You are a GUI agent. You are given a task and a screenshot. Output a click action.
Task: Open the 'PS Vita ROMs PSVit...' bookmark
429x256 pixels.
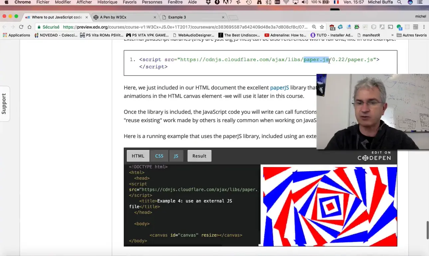click(x=102, y=35)
